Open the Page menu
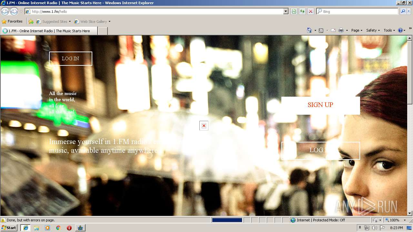The width and height of the screenshot is (413, 232). (x=357, y=30)
